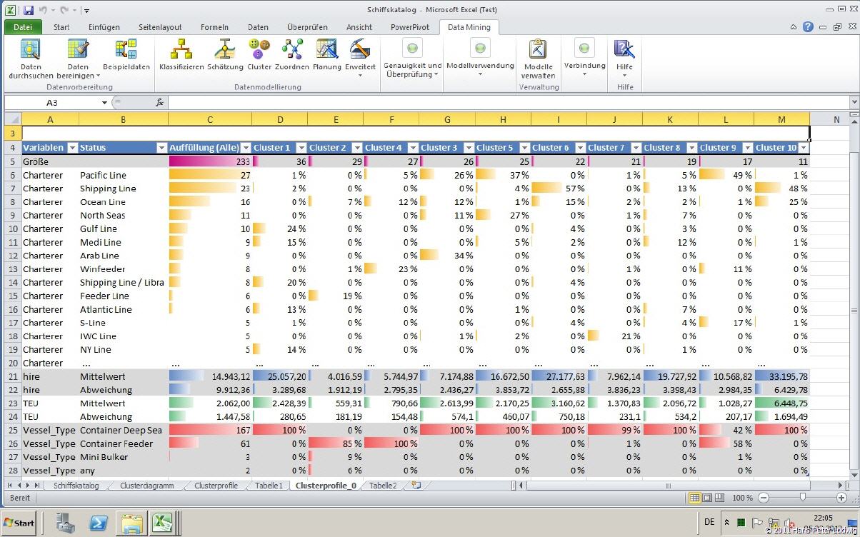860x537 pixels.
Task: Select row 21 header
Action: tap(13, 376)
